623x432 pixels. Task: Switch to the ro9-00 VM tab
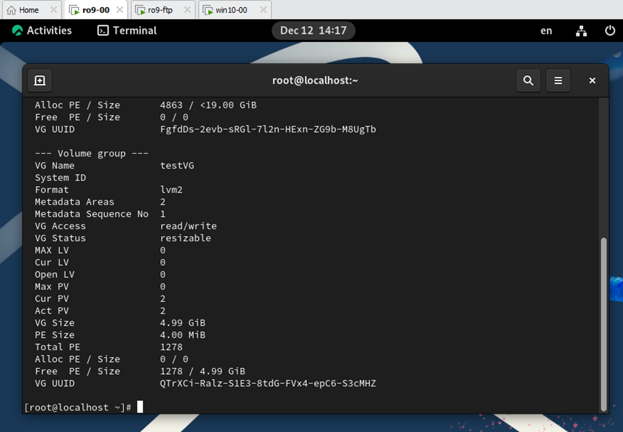96,10
